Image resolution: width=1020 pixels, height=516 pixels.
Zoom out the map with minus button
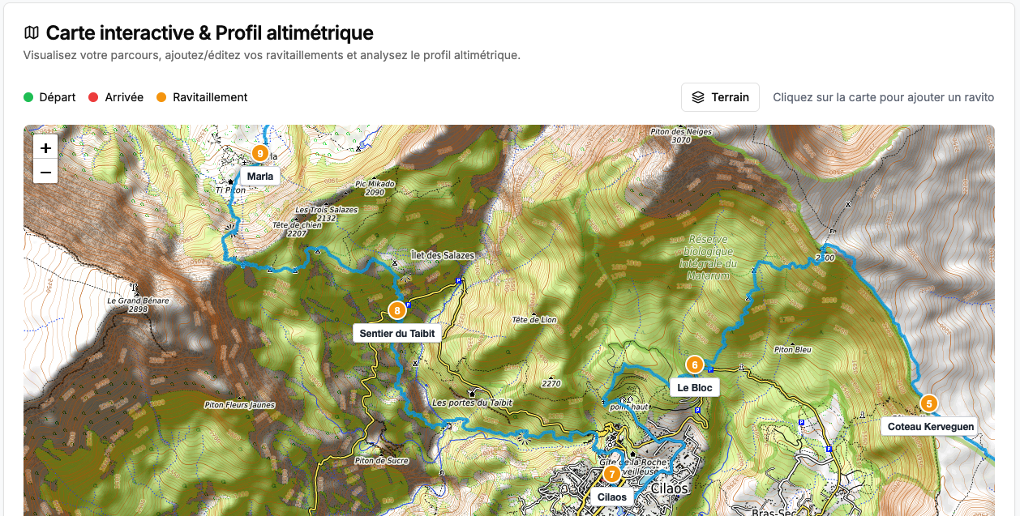[45, 172]
